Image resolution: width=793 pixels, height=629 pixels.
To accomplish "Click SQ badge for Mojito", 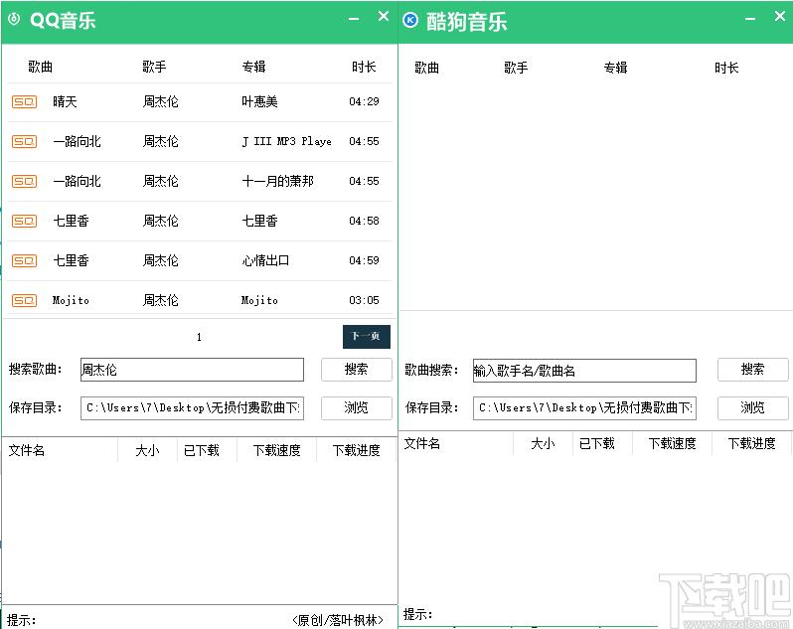I will point(24,300).
